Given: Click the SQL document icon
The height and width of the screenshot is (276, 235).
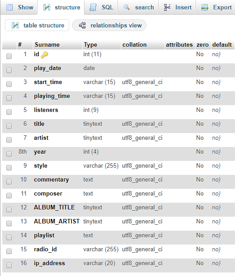Looking at the screenshot, I should click(93, 7).
